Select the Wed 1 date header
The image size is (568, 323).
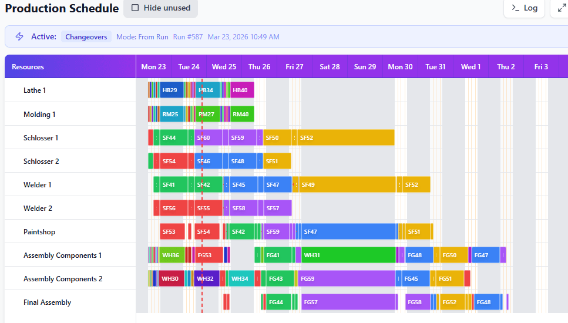pos(470,66)
